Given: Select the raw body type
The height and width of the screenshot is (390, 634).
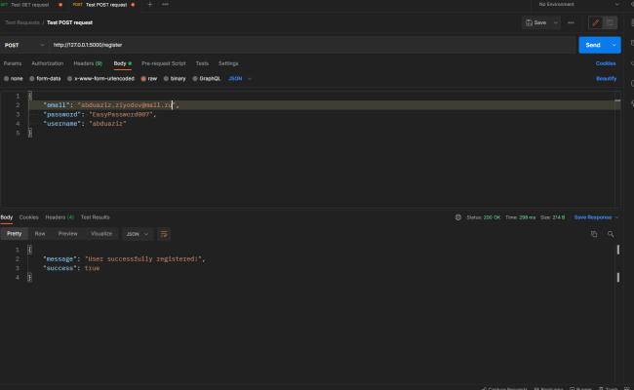Looking at the screenshot, I should (149, 79).
